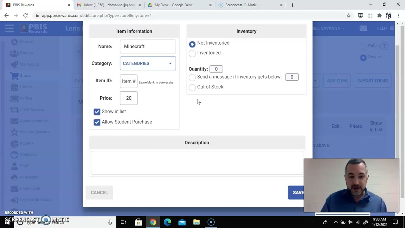
Task: Click the Item ID input field
Action: coord(128,81)
